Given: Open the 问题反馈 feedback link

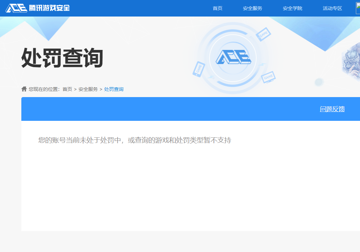Looking at the screenshot, I should tap(332, 109).
